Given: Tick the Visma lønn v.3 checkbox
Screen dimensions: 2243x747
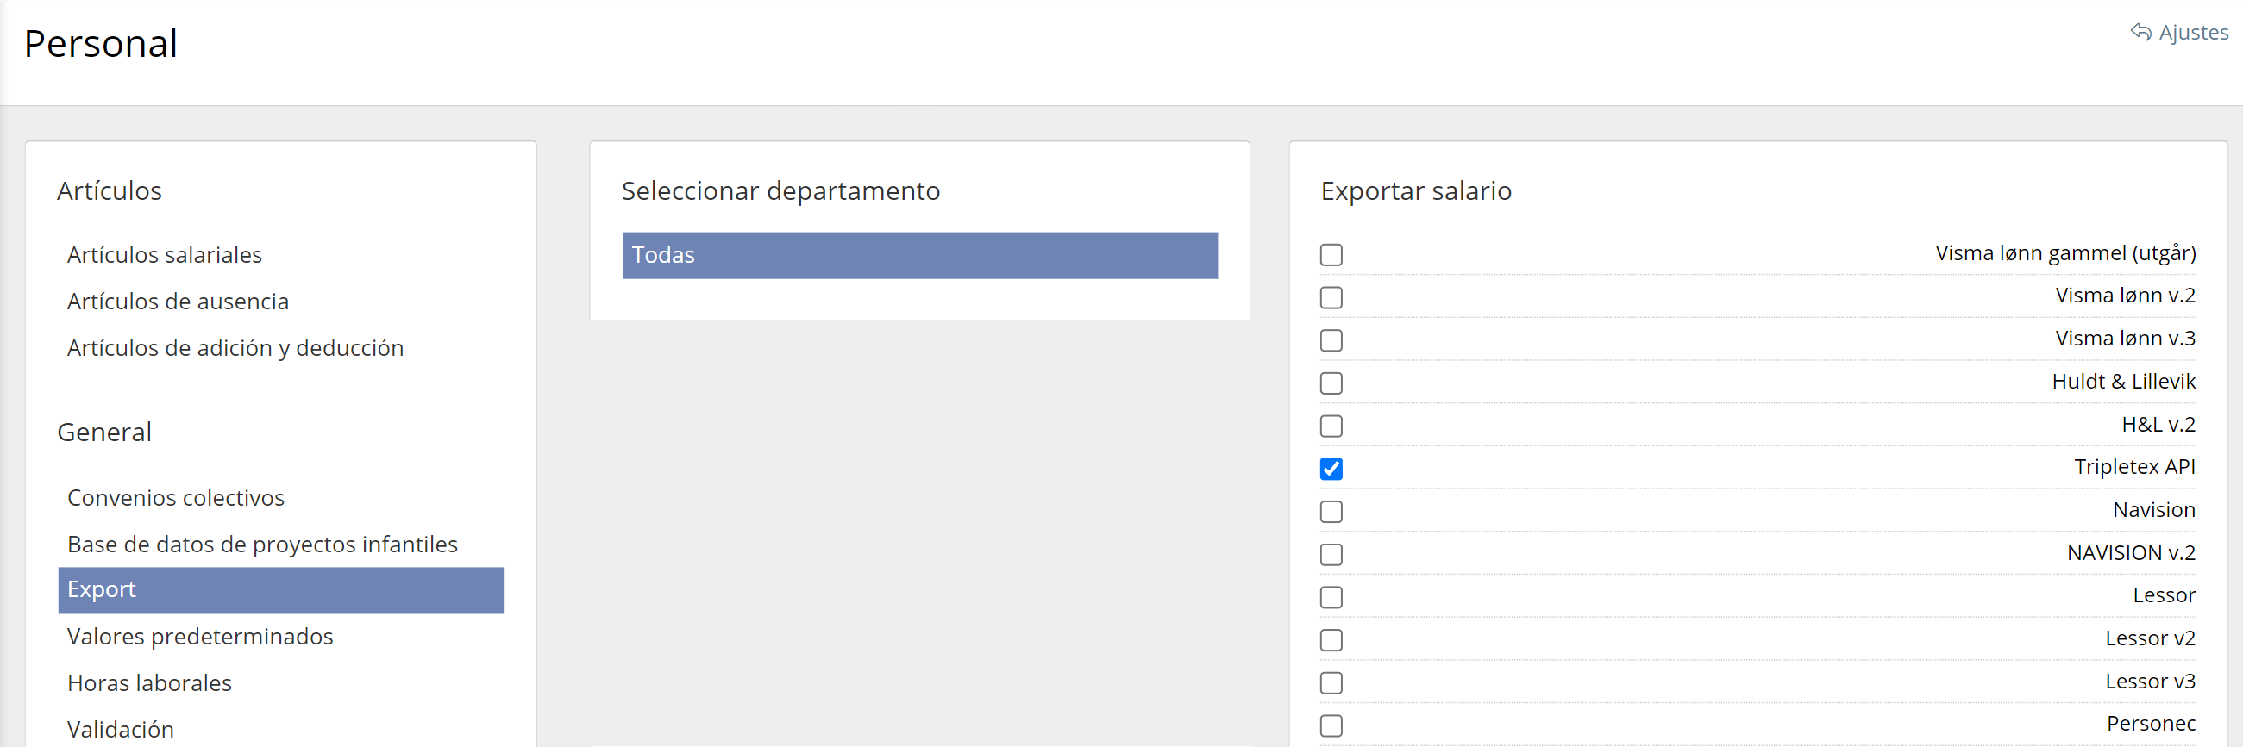Looking at the screenshot, I should (1331, 340).
